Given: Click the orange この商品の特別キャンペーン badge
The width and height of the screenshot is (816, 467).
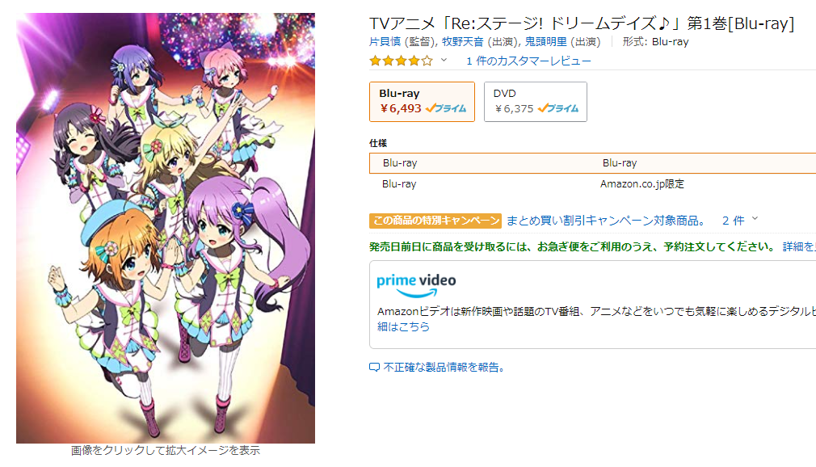Looking at the screenshot, I should coord(435,220).
